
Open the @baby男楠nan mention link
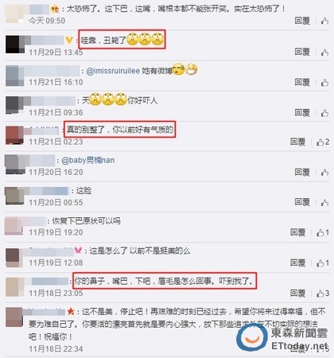(x=88, y=160)
